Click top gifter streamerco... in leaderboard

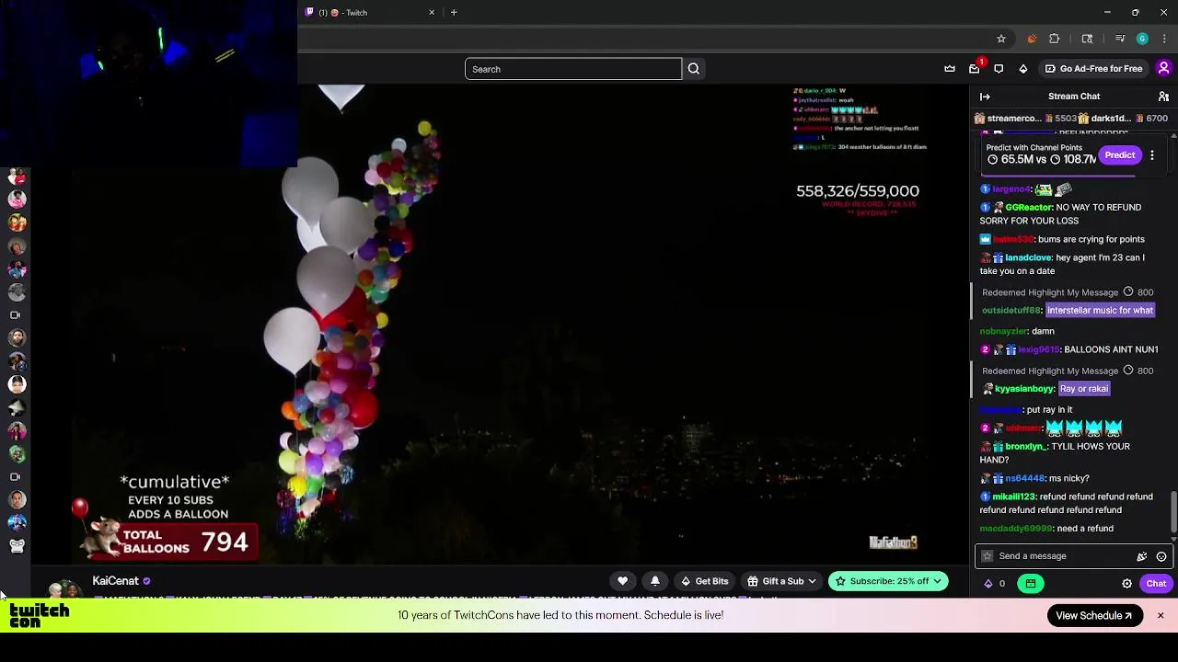pos(1014,119)
